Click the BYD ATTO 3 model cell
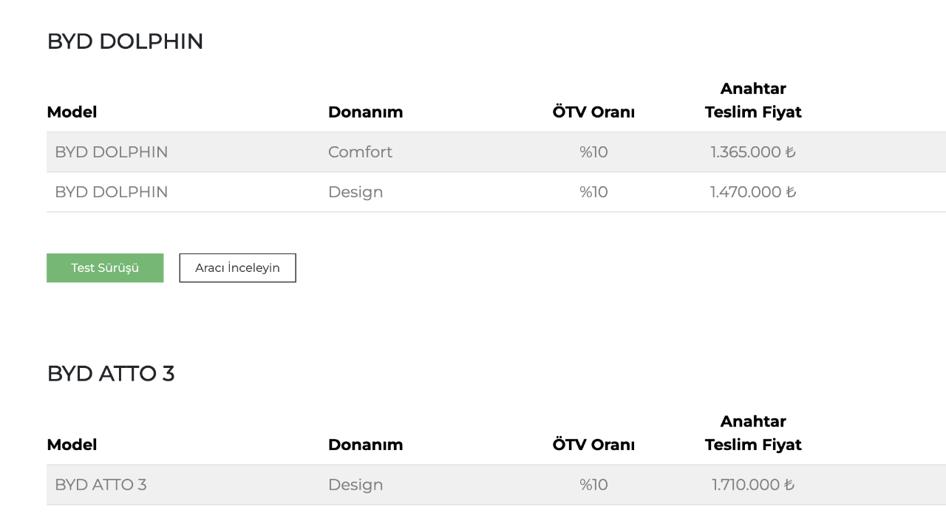The width and height of the screenshot is (946, 532). pos(101,485)
